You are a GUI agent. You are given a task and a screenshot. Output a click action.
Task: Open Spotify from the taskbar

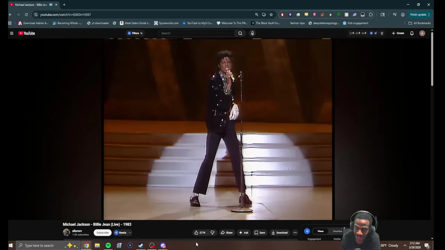[x=108, y=245]
